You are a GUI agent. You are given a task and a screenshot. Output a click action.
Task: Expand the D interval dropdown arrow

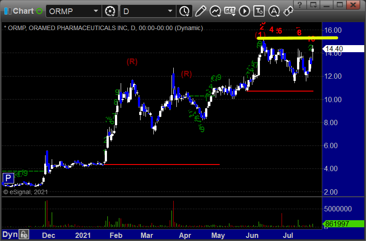[x=170, y=11]
